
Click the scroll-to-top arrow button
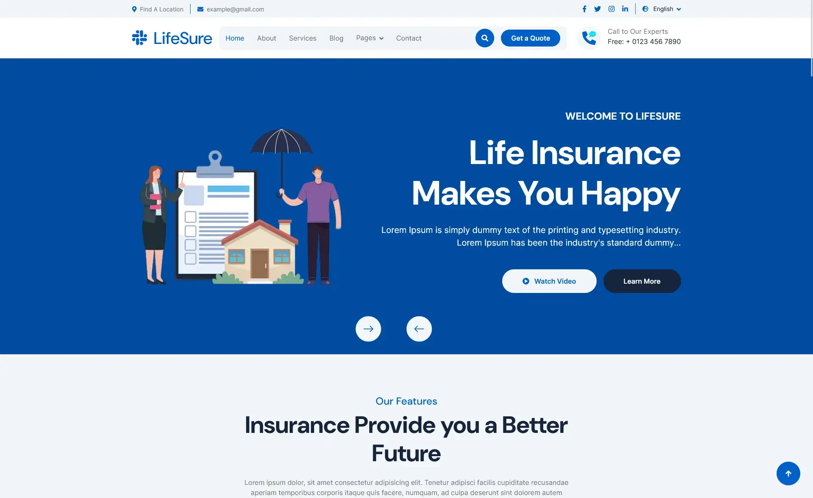(x=788, y=473)
